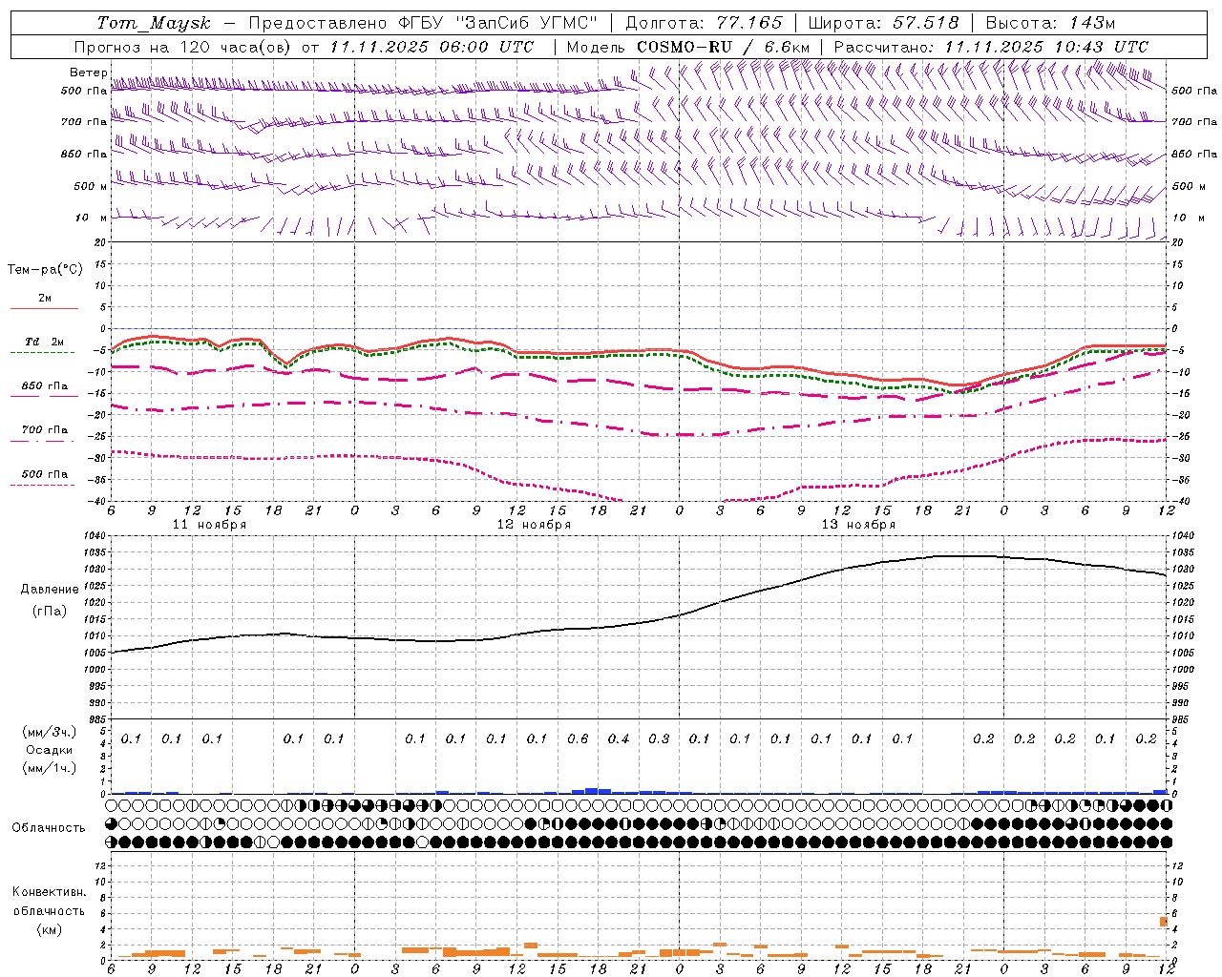The image size is (1222, 977).
Task: Click the Осадки panel label
Action: coord(50,750)
